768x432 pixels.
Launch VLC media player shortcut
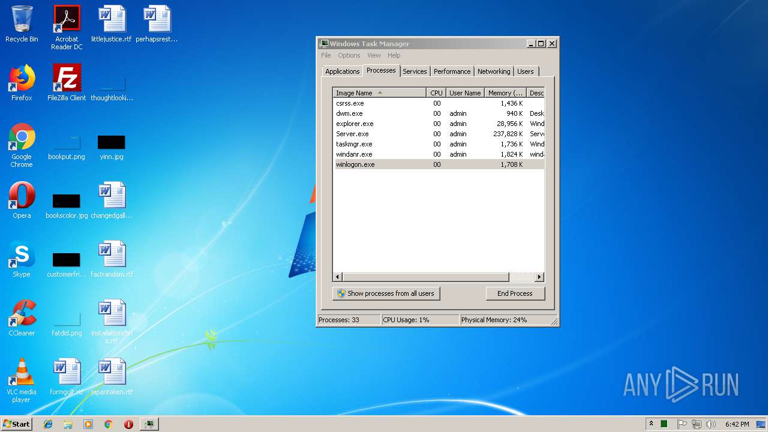pos(22,380)
